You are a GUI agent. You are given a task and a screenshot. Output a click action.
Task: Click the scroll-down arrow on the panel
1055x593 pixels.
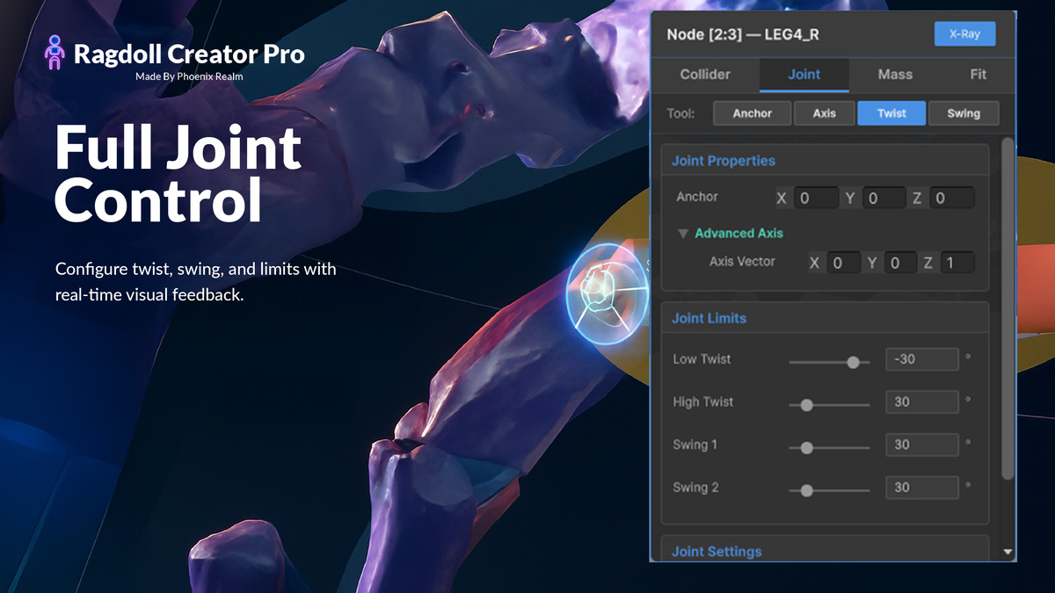(x=1008, y=552)
